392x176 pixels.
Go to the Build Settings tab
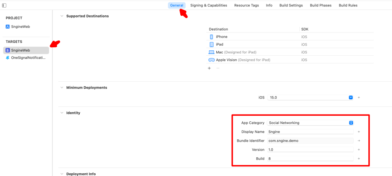coord(291,5)
